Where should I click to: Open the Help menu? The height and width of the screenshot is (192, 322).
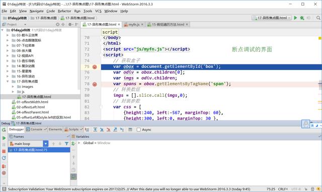click(x=124, y=11)
